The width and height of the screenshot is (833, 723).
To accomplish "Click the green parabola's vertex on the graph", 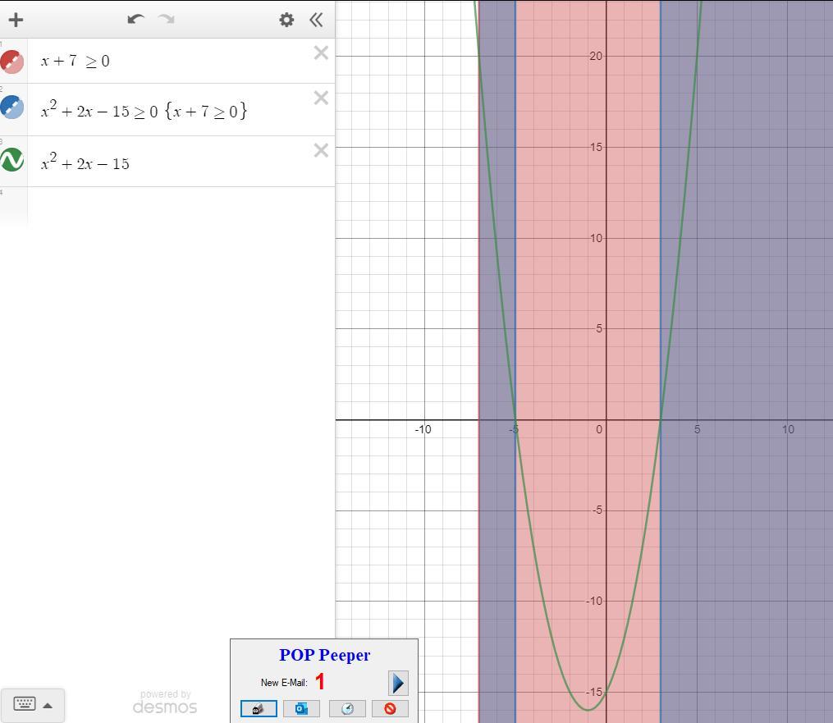I will pyautogui.click(x=588, y=710).
